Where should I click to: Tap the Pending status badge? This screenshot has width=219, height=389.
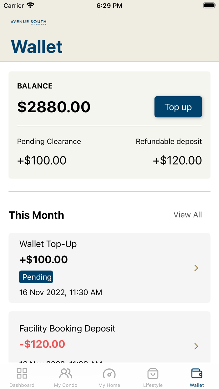pyautogui.click(x=36, y=277)
